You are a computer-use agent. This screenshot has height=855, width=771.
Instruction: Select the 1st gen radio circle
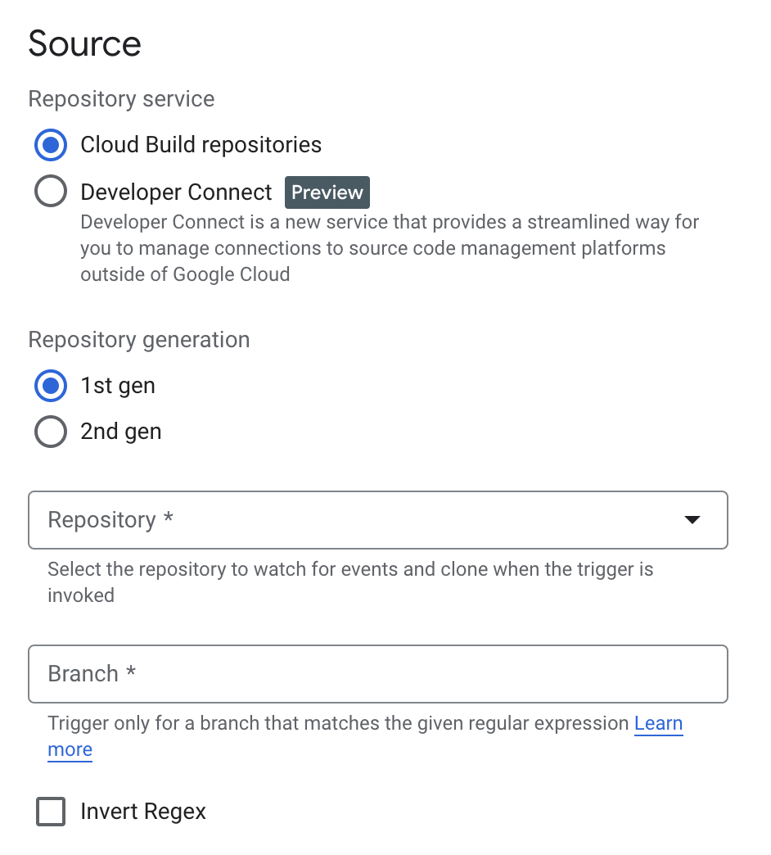pos(51,386)
